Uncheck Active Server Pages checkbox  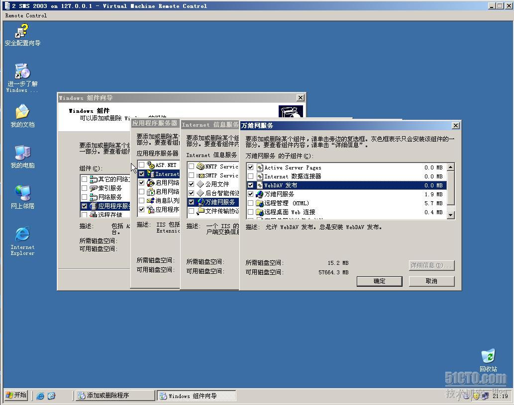point(250,167)
